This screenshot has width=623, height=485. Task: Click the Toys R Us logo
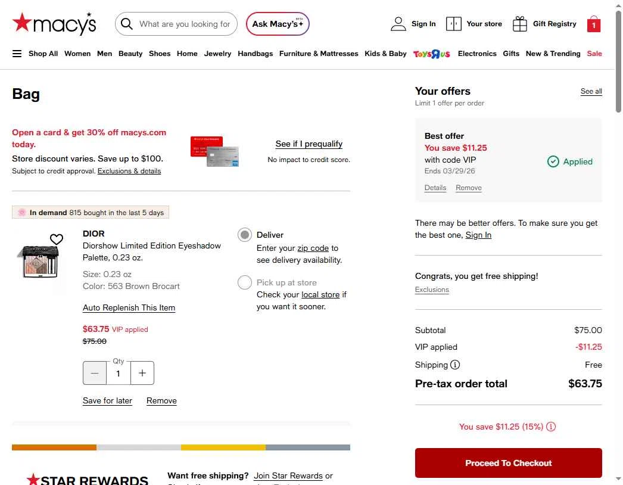tap(432, 54)
